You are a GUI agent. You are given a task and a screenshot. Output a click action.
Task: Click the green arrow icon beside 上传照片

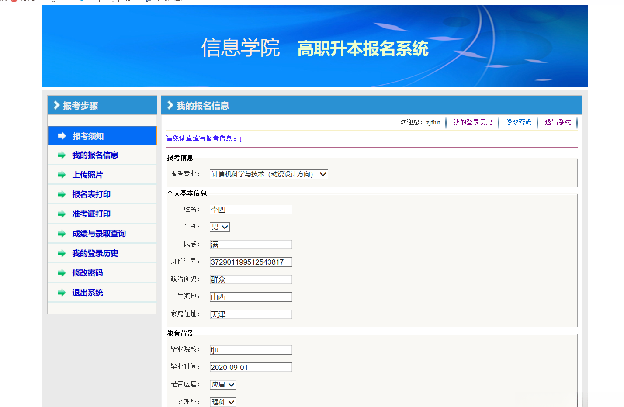[61, 174]
